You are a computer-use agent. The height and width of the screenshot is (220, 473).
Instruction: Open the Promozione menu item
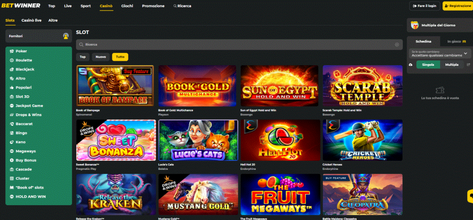point(153,6)
